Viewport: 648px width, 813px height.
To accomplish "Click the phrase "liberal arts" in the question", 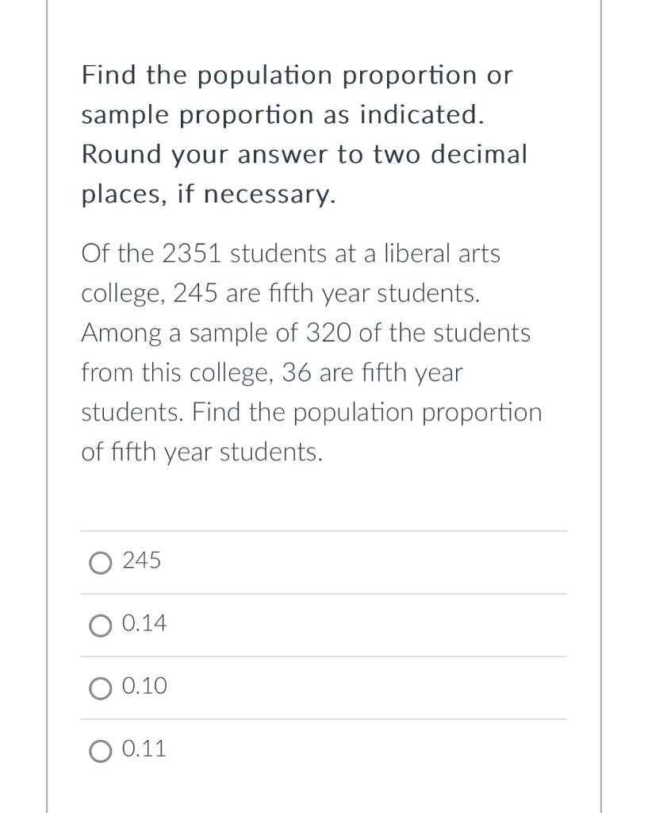I will point(455,254).
